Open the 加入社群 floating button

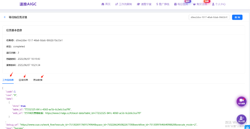[x=241, y=119]
